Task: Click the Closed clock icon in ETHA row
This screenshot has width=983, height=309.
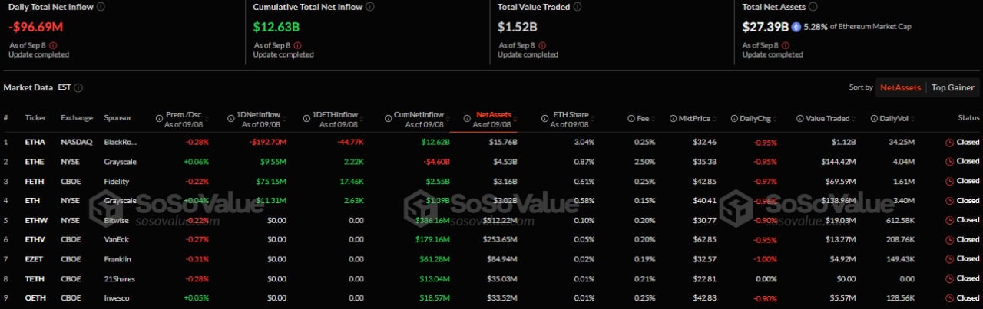Action: tap(949, 143)
